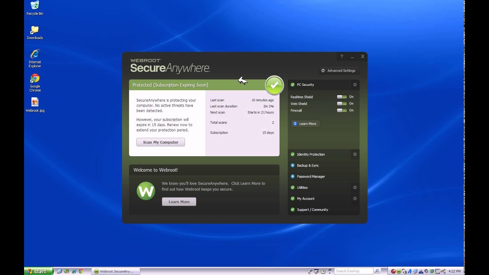Screen dimensions: 489x275
Task: Click the Webroot SecureAny... taskbar button
Action: pyautogui.click(x=116, y=272)
